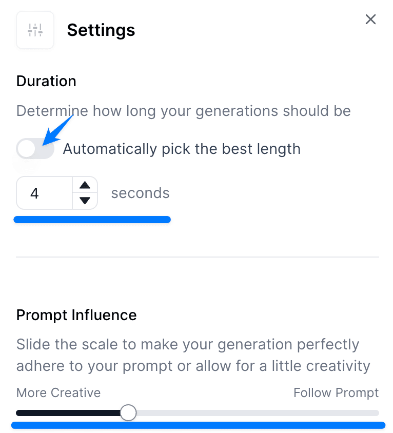Viewport: 393px width, 433px height.
Task: Click the Prompt Influence section heading
Action: click(76, 315)
